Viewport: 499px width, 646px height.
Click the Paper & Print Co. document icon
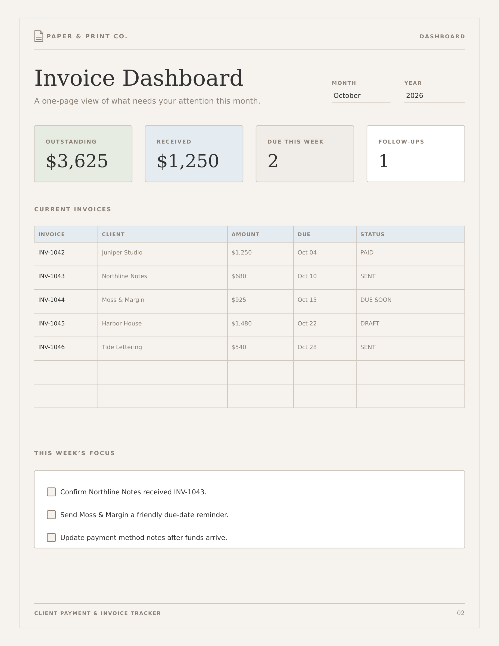(39, 36)
